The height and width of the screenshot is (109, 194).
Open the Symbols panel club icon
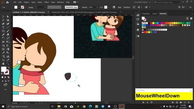click(138, 30)
